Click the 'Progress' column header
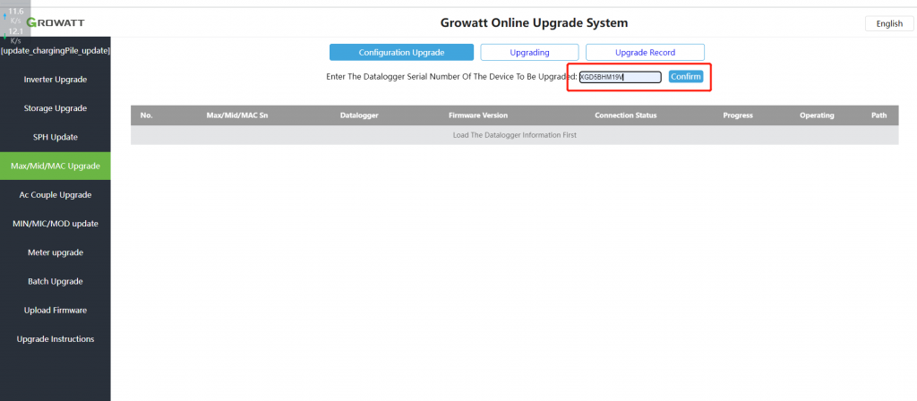Screen dimensions: 917x401 point(738,115)
